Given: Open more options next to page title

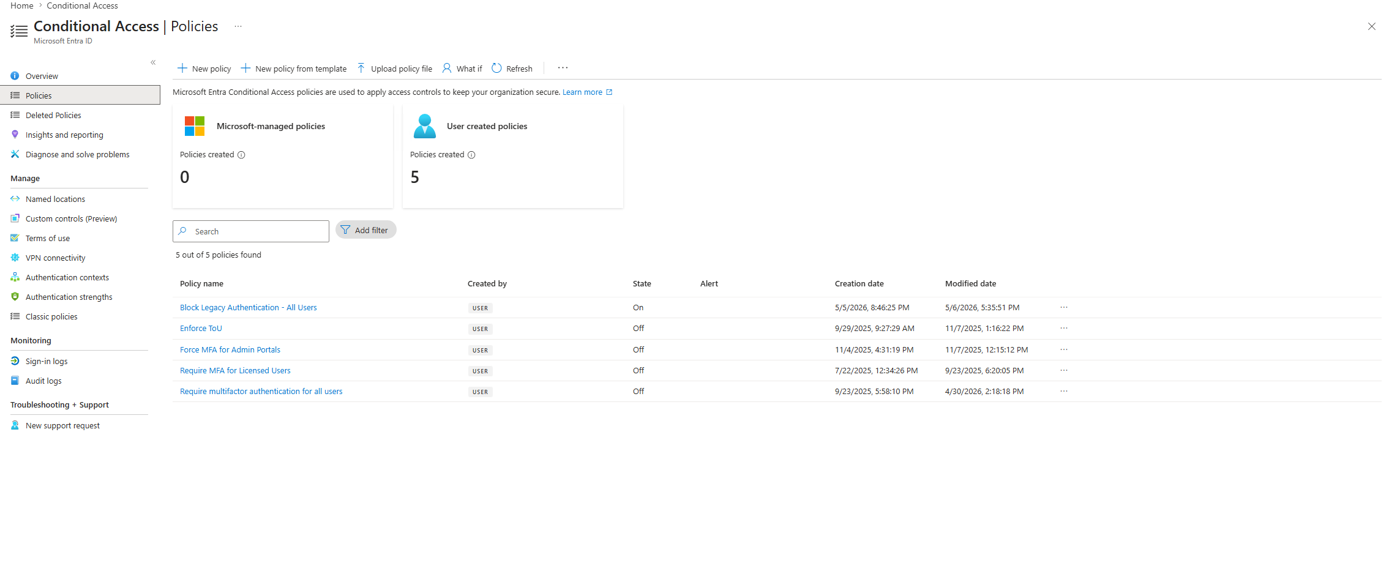Looking at the screenshot, I should (x=238, y=26).
